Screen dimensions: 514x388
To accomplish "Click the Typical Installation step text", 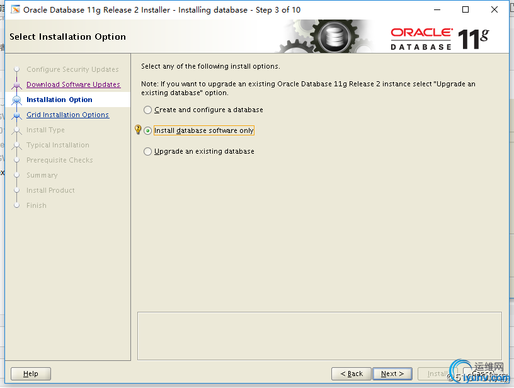I will [58, 145].
